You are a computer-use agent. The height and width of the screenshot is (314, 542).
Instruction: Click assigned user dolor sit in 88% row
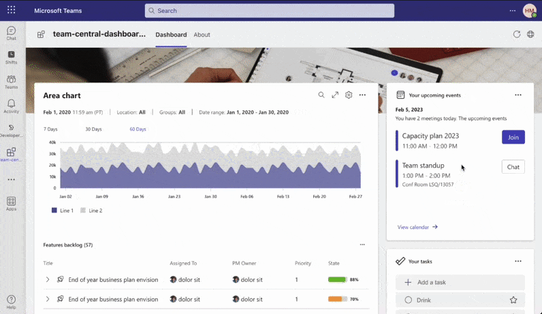pos(185,279)
